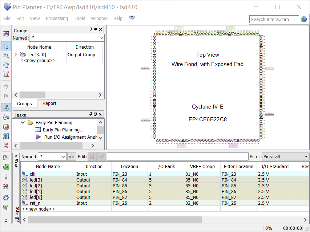Close the Groups panel

pos(100,30)
